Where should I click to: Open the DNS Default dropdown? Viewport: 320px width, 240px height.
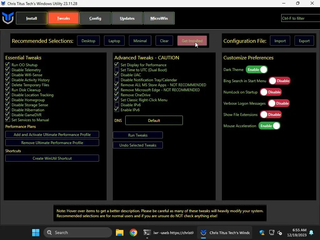pyautogui.click(x=154, y=120)
